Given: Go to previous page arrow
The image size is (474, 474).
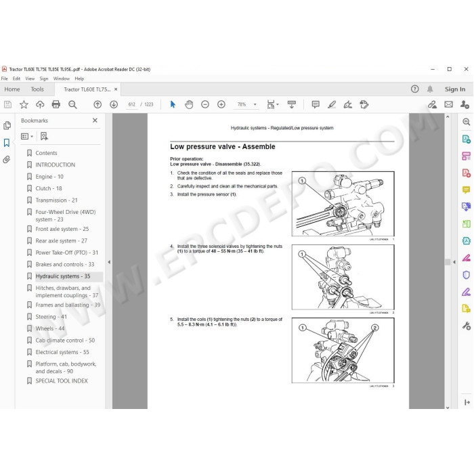Looking at the screenshot, I should pos(98,104).
